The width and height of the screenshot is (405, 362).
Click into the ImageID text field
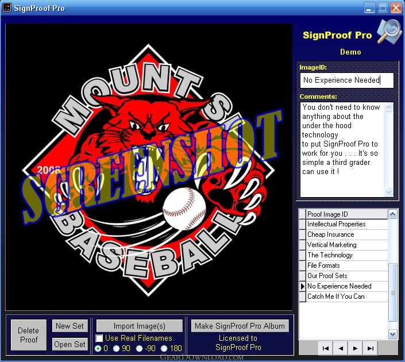[347, 80]
